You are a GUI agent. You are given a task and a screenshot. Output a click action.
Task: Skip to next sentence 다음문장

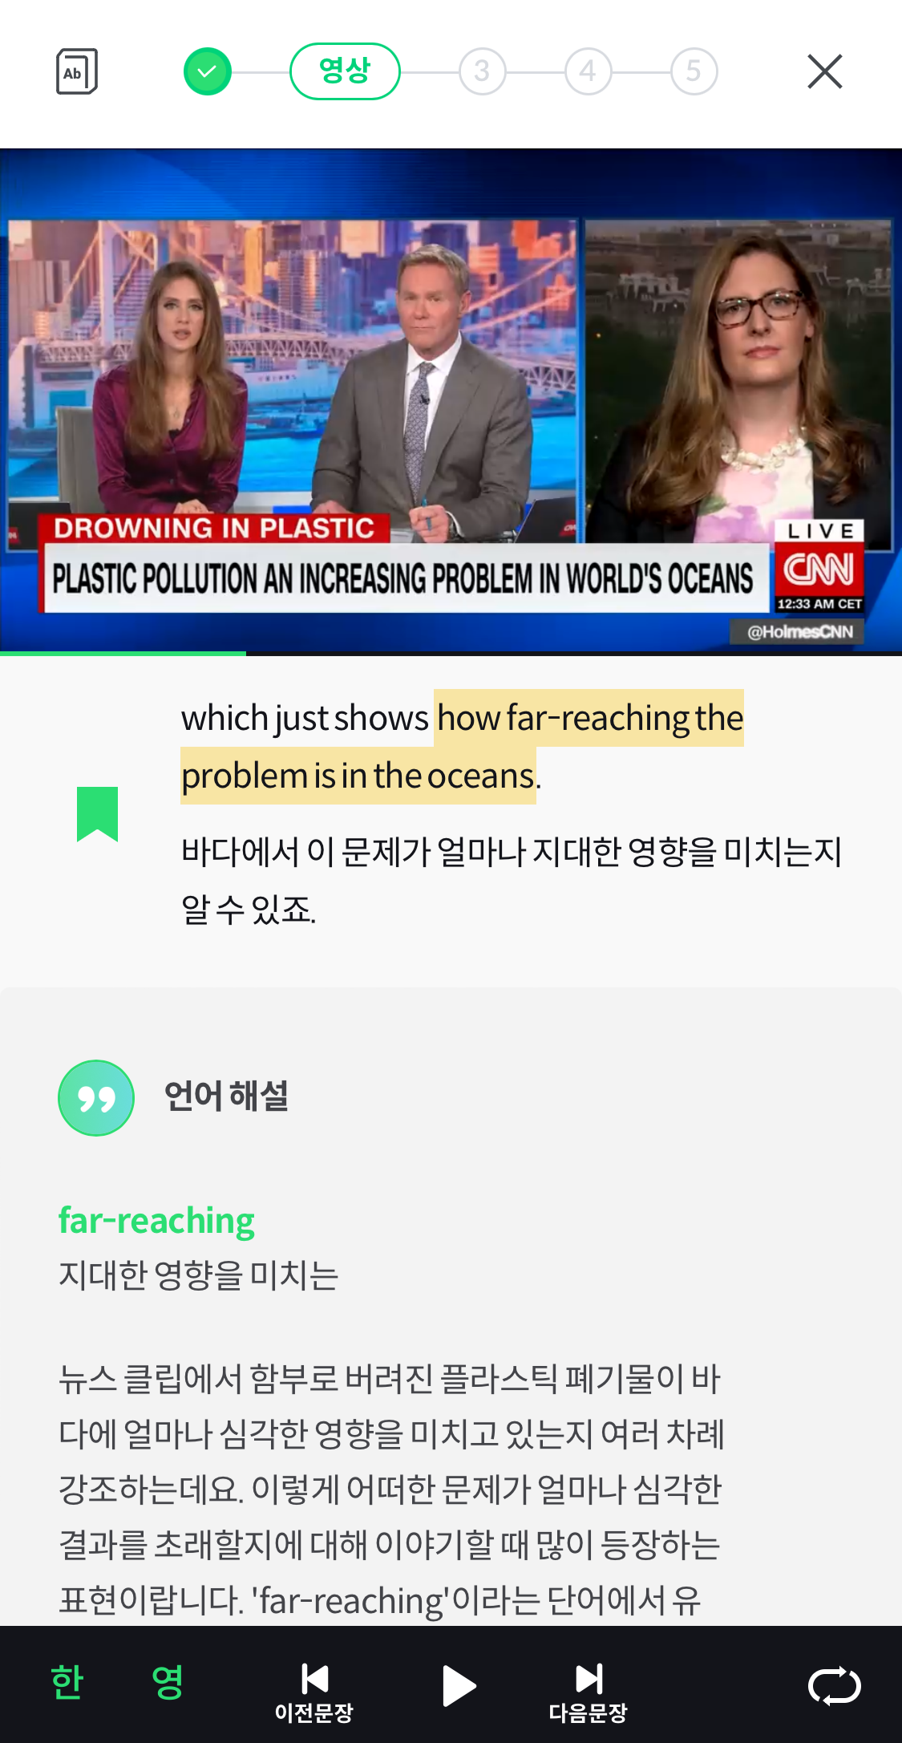pos(588,1693)
